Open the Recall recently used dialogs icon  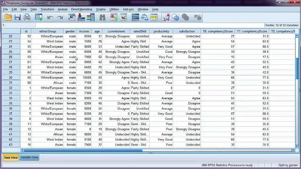(38, 17)
